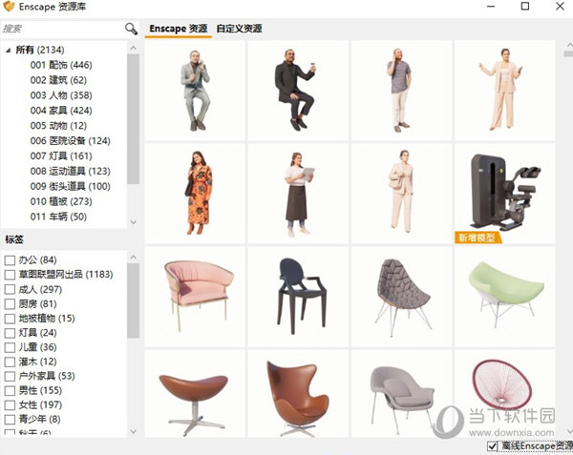573x455 pixels.
Task: Open category 001 配饰 (446)
Action: click(x=61, y=65)
